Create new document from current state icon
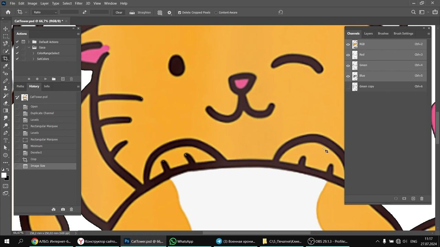 click(53, 209)
